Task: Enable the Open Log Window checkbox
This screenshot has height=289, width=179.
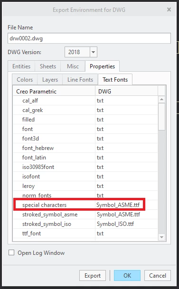Action: [x=11, y=252]
